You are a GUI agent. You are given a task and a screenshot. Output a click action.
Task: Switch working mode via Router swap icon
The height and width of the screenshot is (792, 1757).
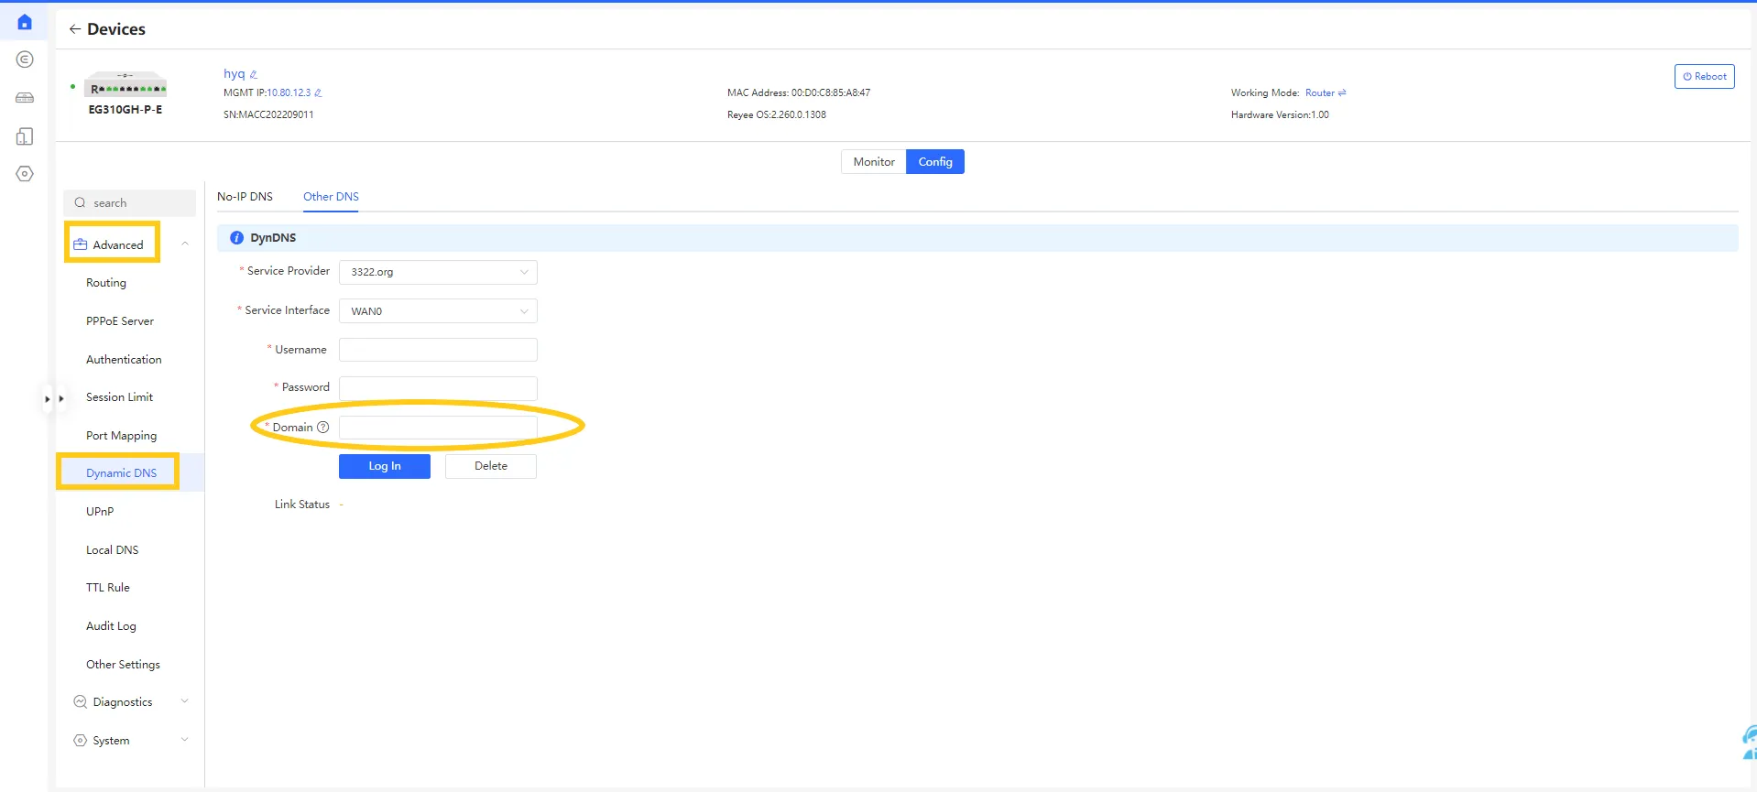[x=1342, y=92]
